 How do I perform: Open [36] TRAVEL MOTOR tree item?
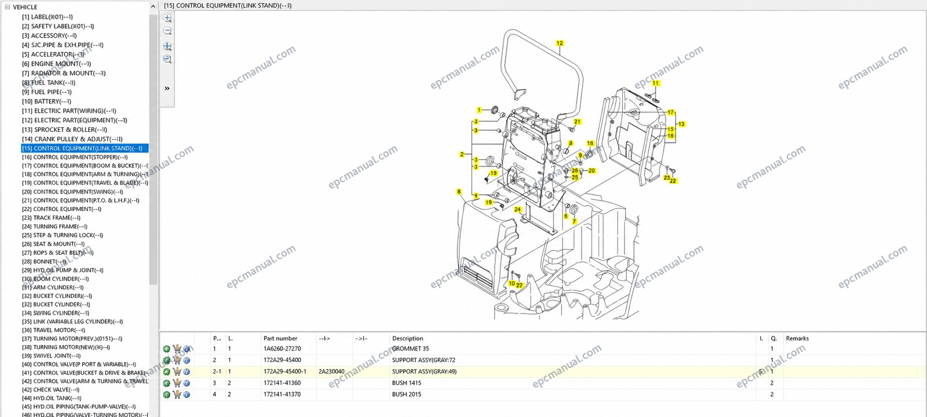[x=53, y=330]
